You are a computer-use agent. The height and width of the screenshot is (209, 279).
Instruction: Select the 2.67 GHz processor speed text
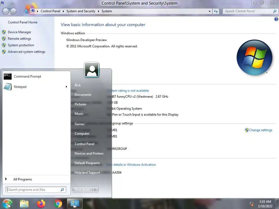click(x=162, y=97)
